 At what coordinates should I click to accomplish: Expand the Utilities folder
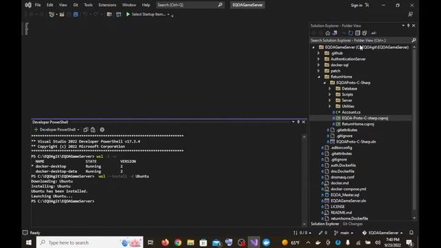[330, 106]
